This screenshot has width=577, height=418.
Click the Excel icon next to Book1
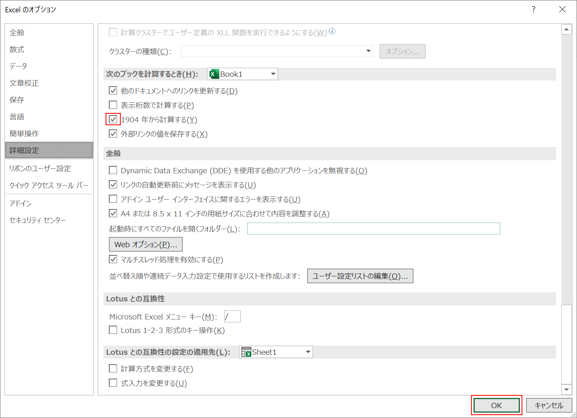point(214,74)
